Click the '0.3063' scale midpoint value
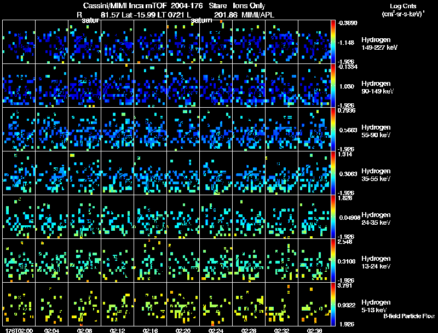438x333 pixels. (x=348, y=174)
